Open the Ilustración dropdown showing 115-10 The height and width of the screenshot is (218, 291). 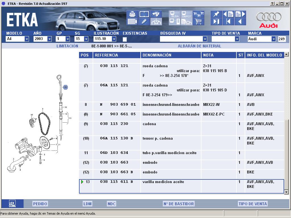click(114, 39)
